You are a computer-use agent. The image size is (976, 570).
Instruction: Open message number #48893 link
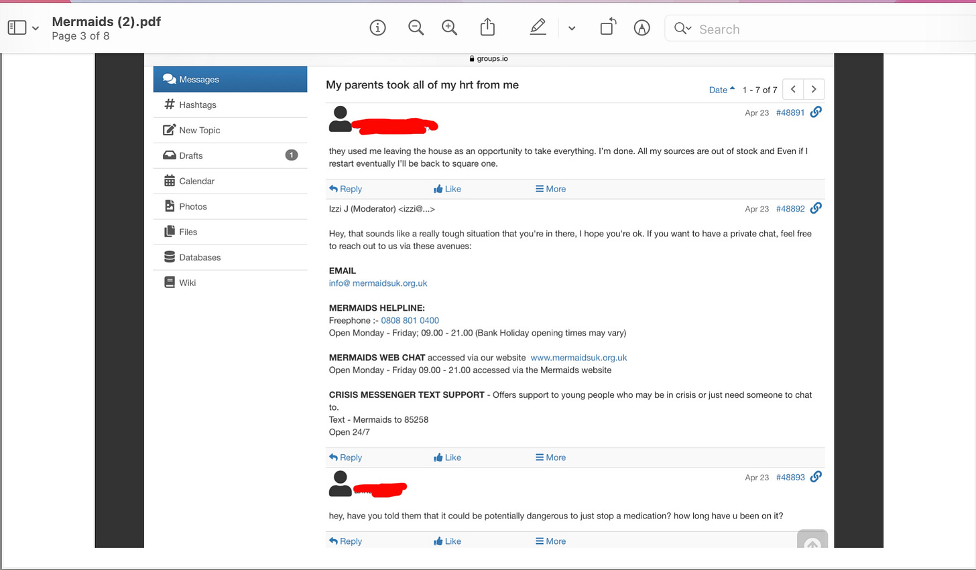(x=790, y=478)
